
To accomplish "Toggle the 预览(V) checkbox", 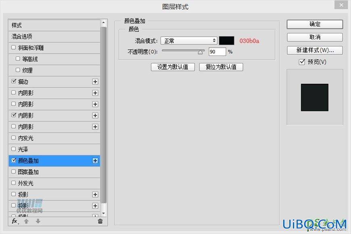I will (x=302, y=62).
